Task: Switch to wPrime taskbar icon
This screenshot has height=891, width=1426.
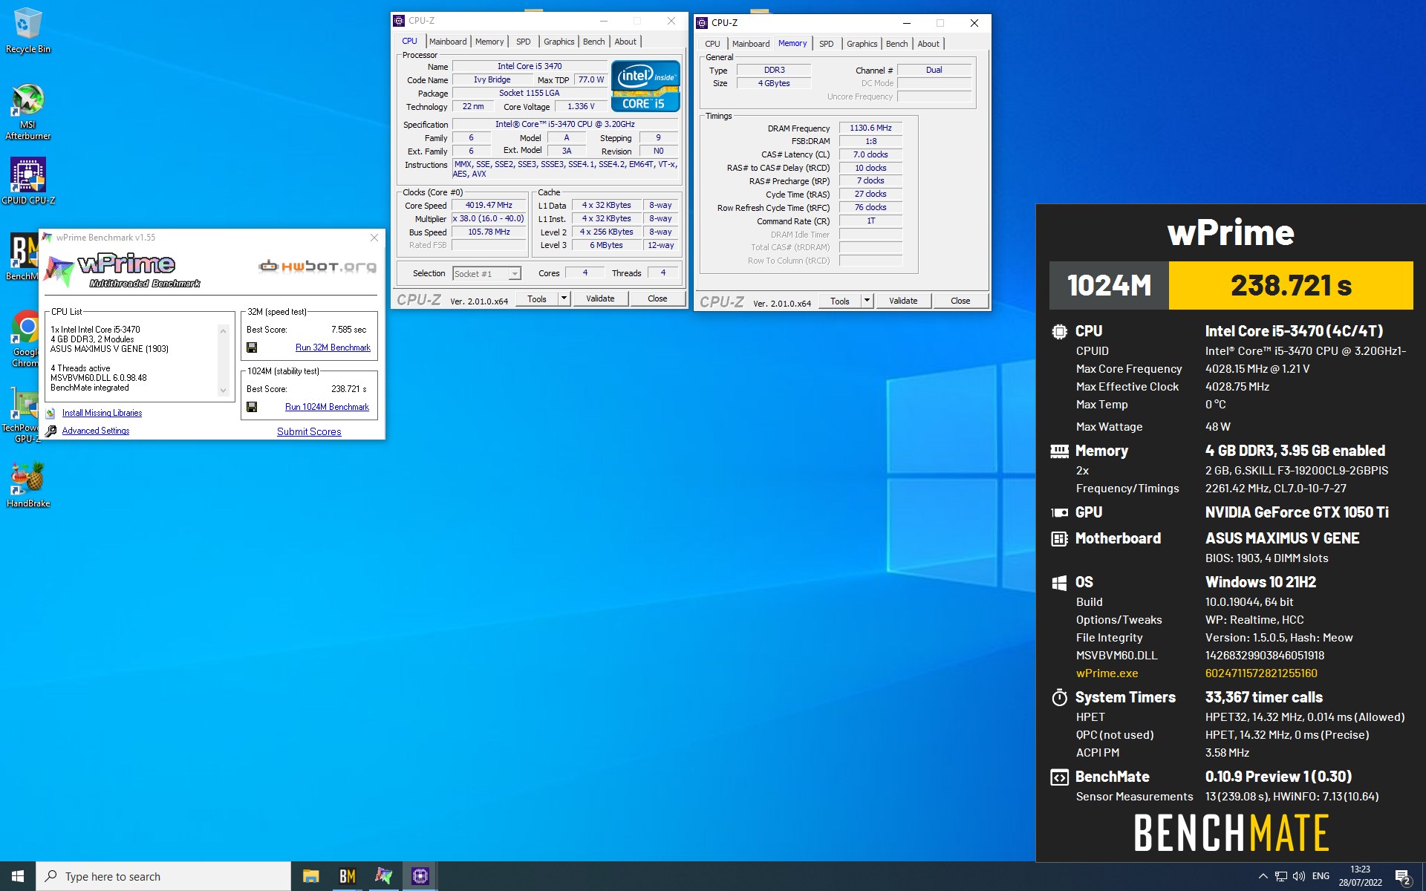Action: pos(383,876)
